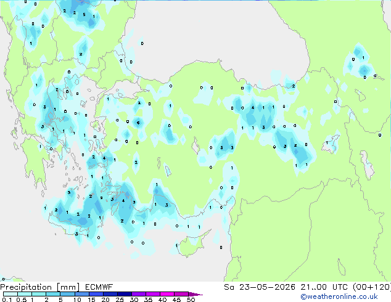Image resolution: width=391 pixels, height=302 pixels.
Task: Click the '50' legend scale label
Action: click(x=191, y=300)
